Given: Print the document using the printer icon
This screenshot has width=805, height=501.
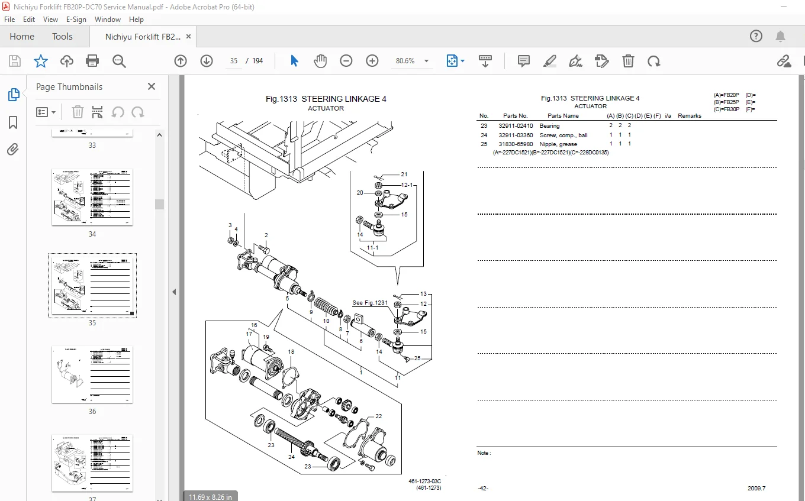Looking at the screenshot, I should point(92,61).
